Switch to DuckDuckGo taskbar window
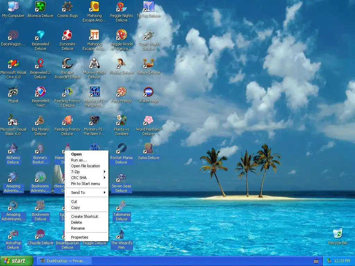The height and width of the screenshot is (266, 355). (64, 261)
